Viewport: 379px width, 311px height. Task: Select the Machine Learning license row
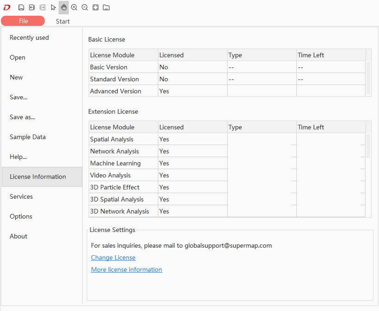(x=115, y=164)
